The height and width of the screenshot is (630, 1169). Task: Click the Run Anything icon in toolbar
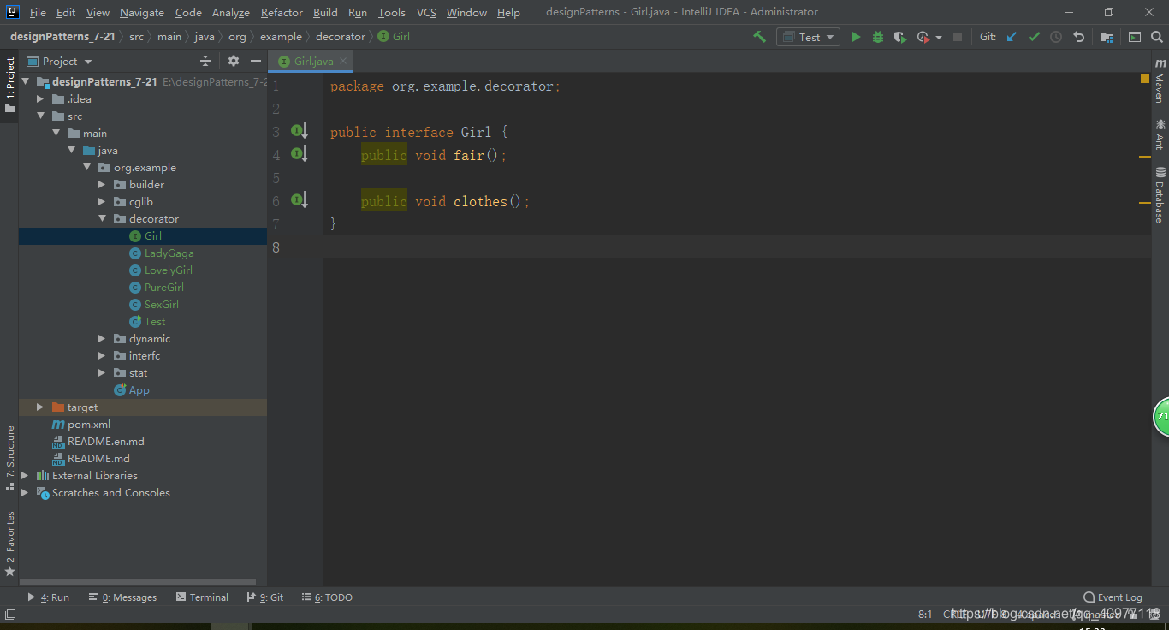1135,37
